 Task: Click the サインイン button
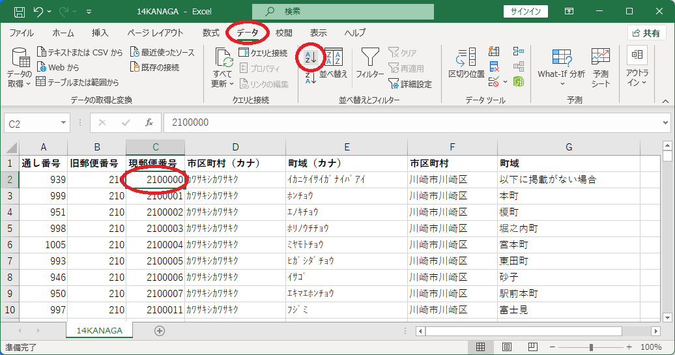[525, 12]
